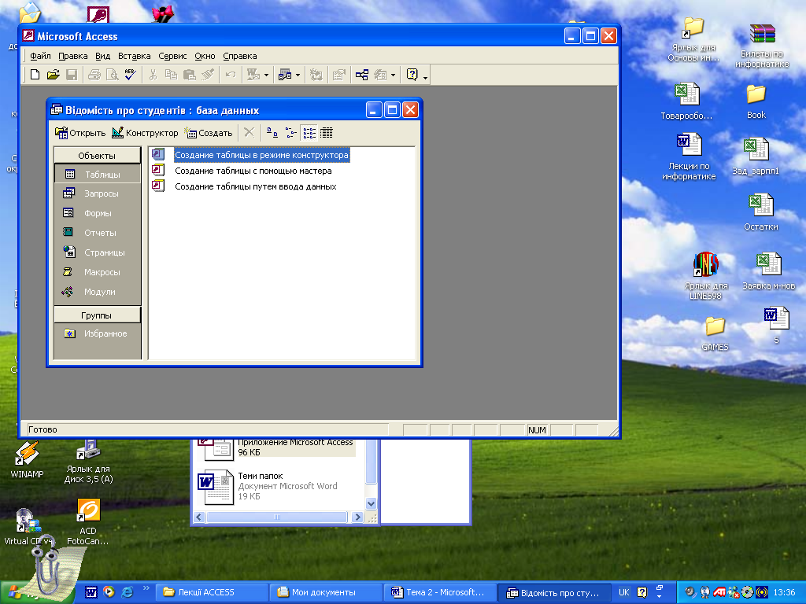
Task: Click the Analyze toolbar icon
Action: (284, 75)
